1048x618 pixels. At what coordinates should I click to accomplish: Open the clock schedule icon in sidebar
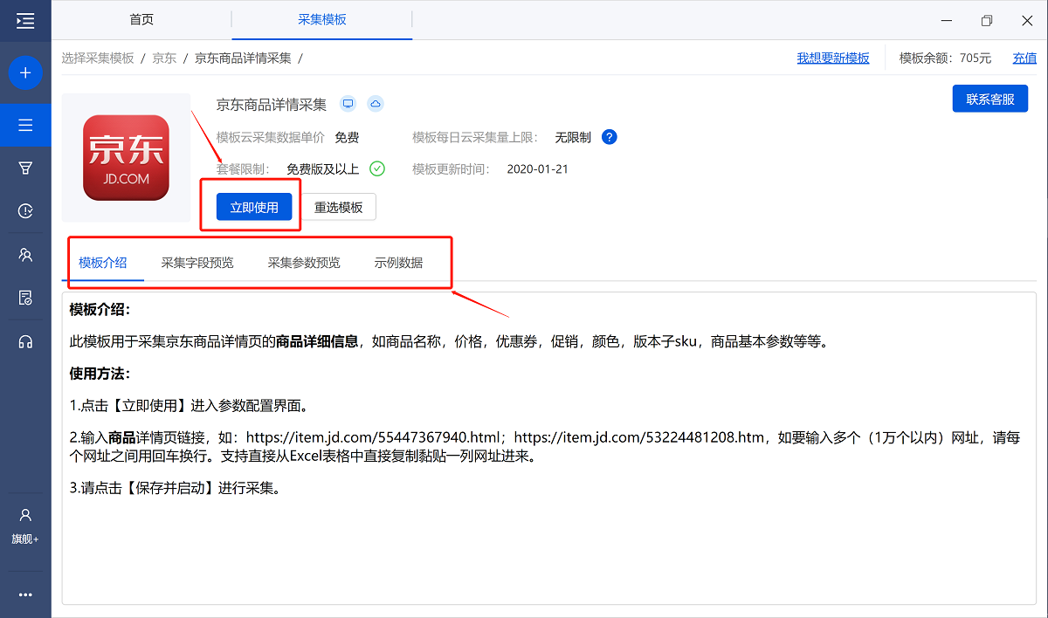click(25, 211)
